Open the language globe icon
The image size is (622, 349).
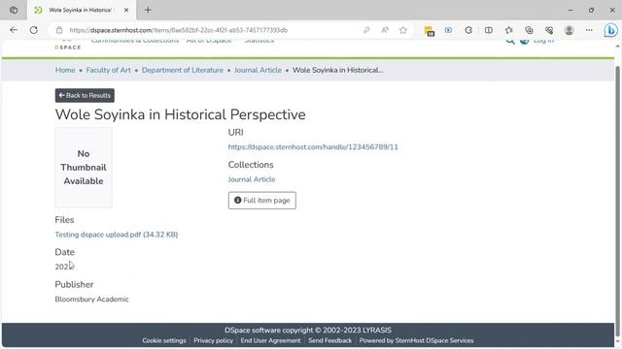click(524, 41)
